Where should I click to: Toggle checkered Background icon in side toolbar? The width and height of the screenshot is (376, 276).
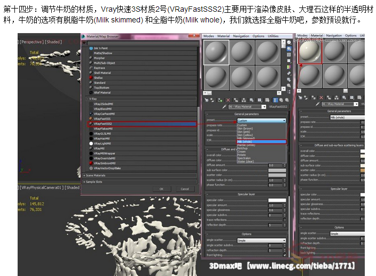289,55
